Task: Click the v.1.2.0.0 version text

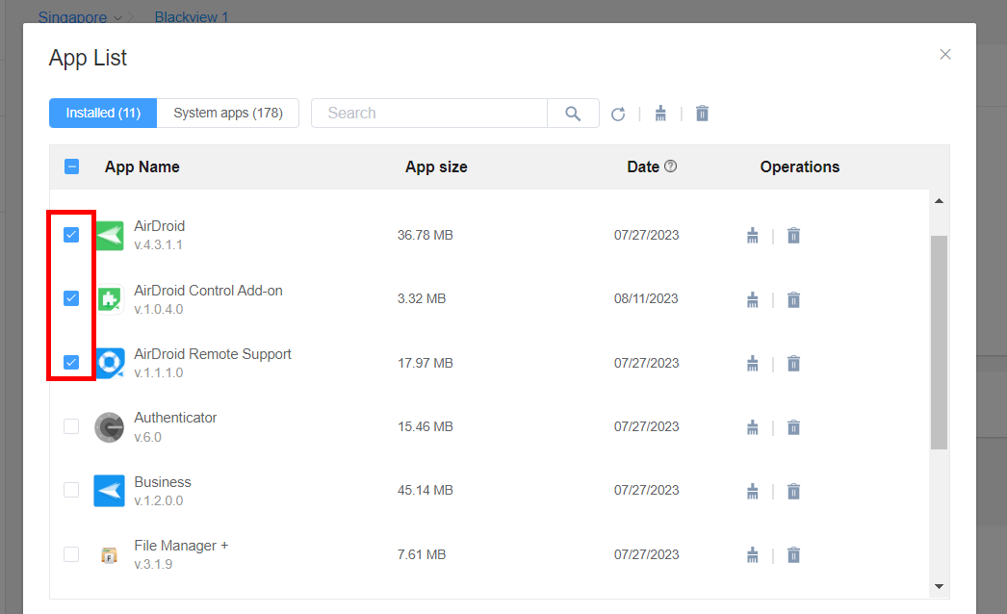Action: tap(159, 500)
